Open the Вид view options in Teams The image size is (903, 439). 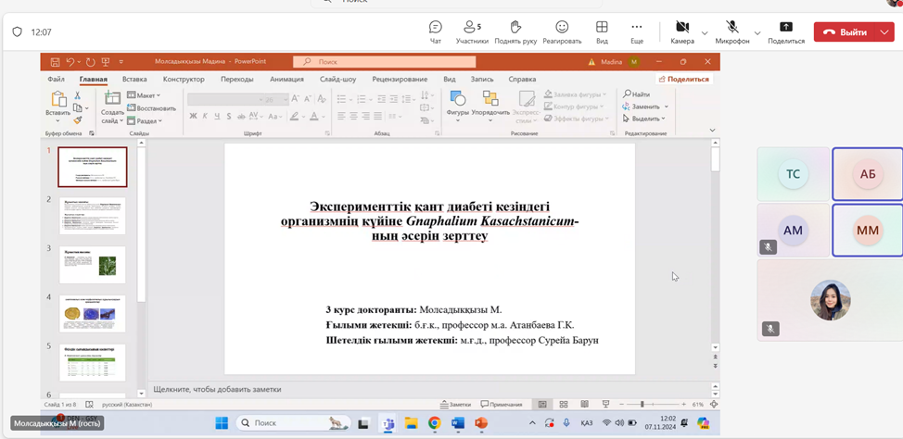602,32
